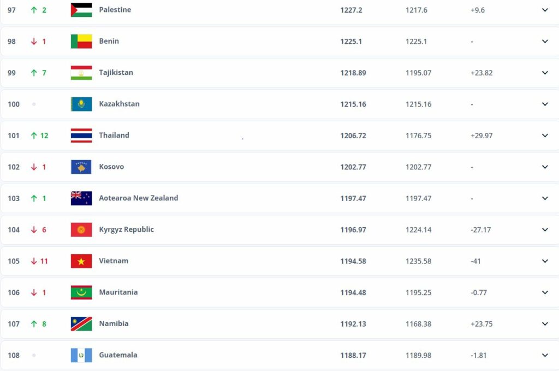Expand the Thailand row details chevron
This screenshot has height=371, width=559.
[545, 136]
